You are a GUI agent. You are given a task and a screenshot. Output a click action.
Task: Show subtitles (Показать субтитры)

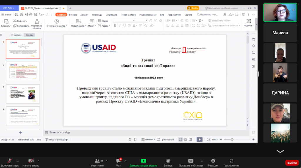(190, 163)
